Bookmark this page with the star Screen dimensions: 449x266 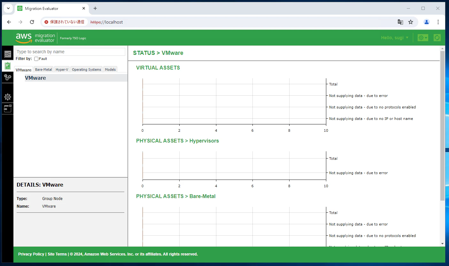coord(411,22)
